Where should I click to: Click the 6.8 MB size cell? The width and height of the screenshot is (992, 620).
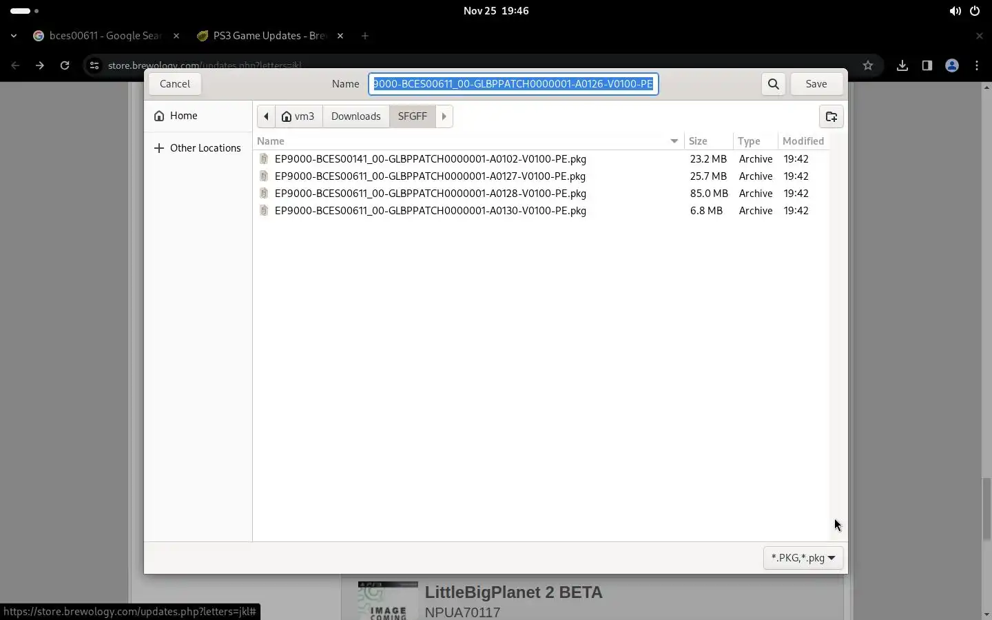pos(706,211)
